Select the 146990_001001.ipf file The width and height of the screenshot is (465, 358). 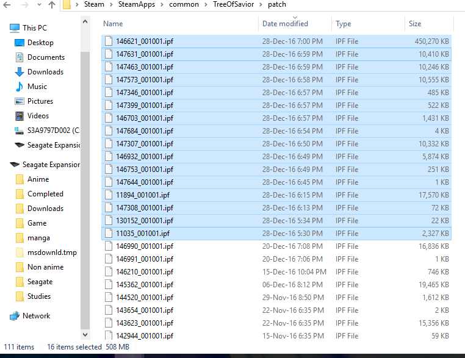tap(144, 246)
